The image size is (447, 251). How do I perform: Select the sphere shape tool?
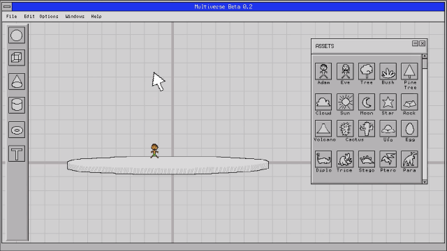(x=17, y=36)
